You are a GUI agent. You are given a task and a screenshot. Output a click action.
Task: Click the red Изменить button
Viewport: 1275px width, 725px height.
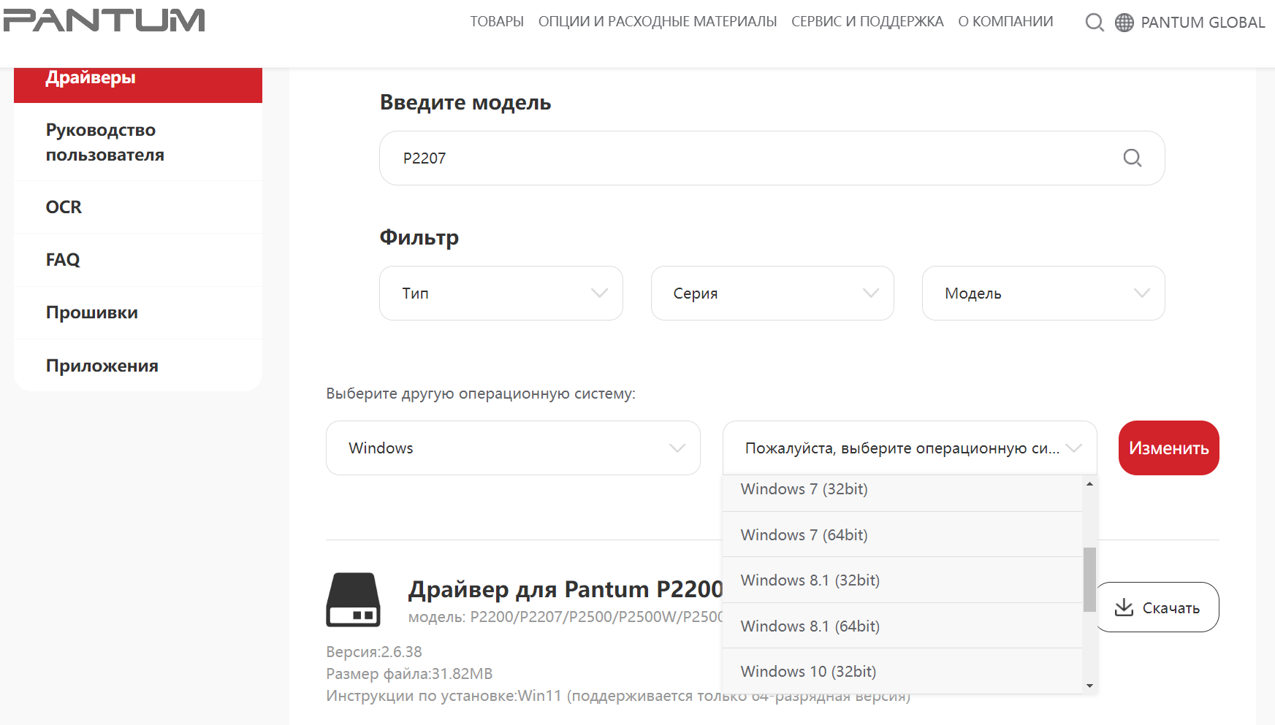pos(1168,448)
